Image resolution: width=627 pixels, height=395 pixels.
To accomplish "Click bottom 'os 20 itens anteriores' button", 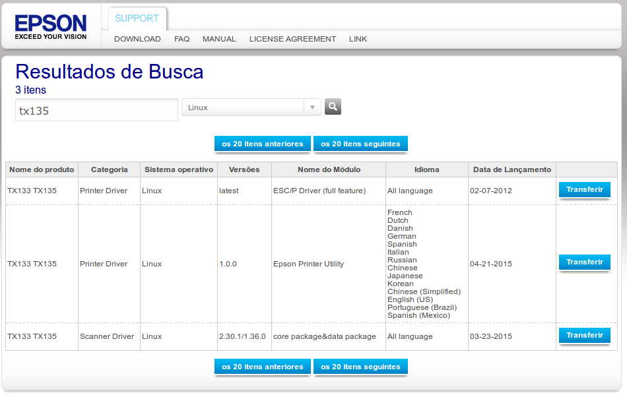I will [x=263, y=367].
